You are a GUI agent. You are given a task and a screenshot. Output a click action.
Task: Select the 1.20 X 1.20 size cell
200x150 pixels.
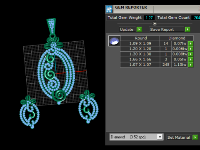(140, 49)
